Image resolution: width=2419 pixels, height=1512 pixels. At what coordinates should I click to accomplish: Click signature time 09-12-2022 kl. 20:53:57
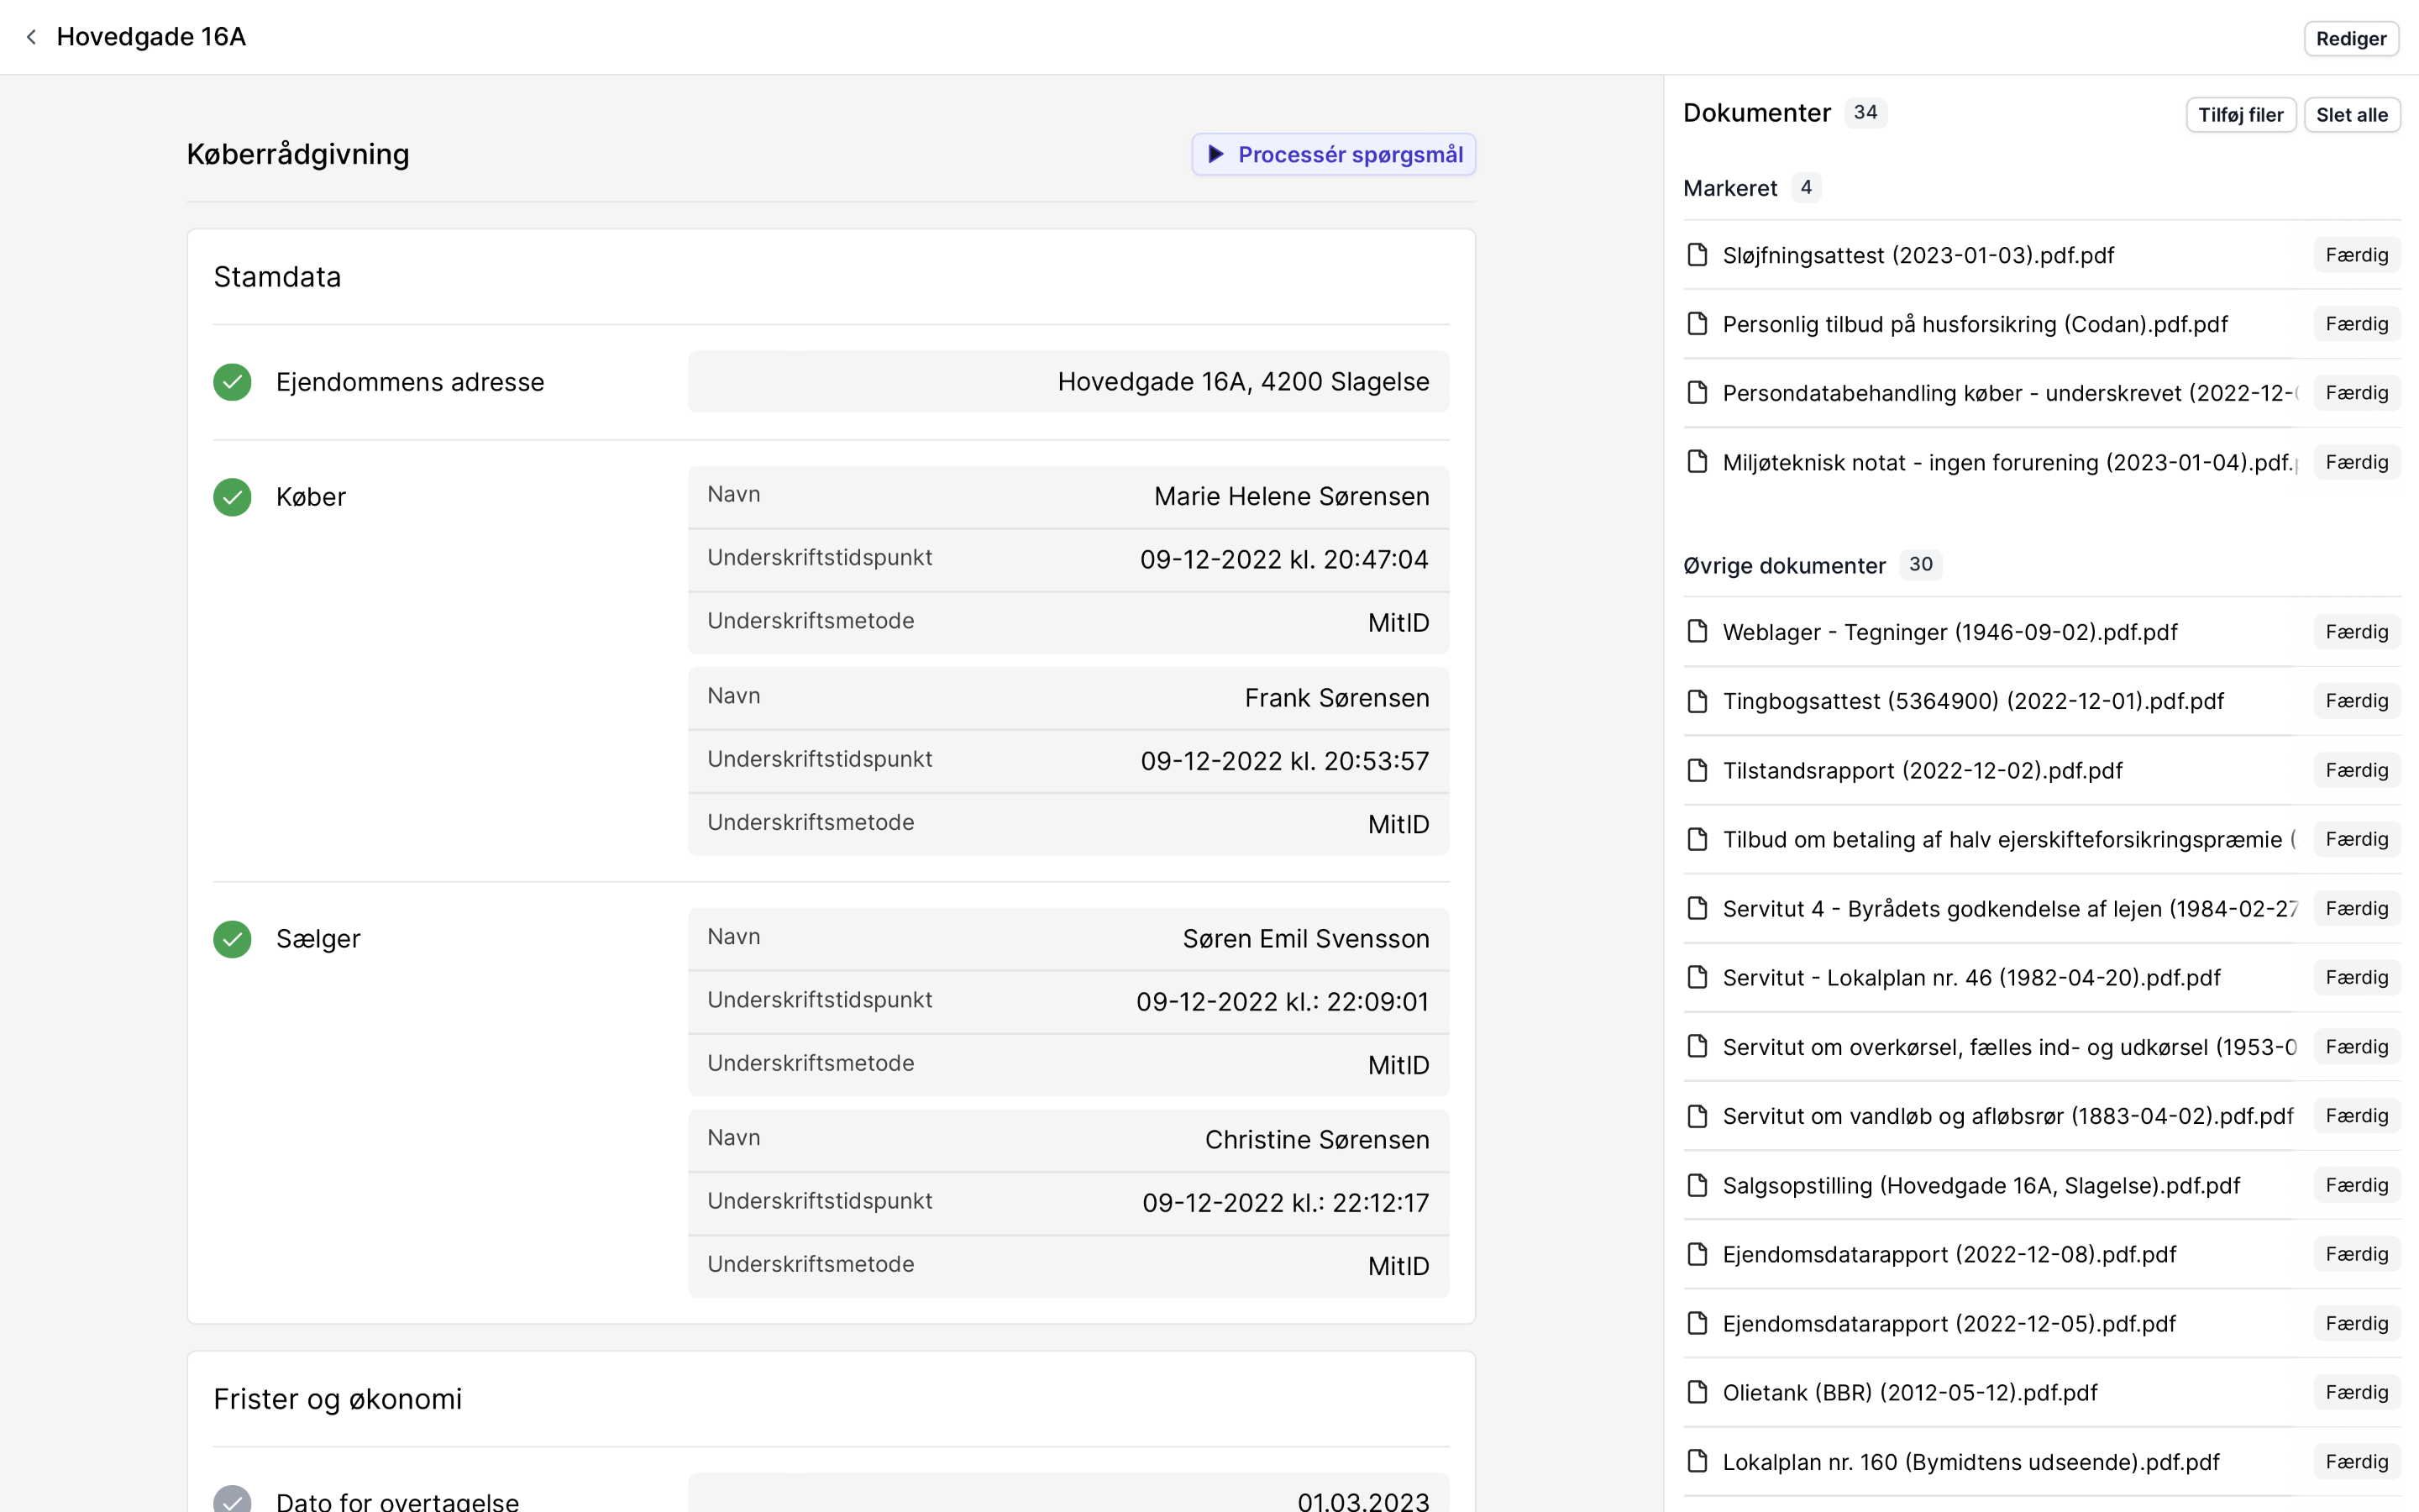tap(1284, 761)
